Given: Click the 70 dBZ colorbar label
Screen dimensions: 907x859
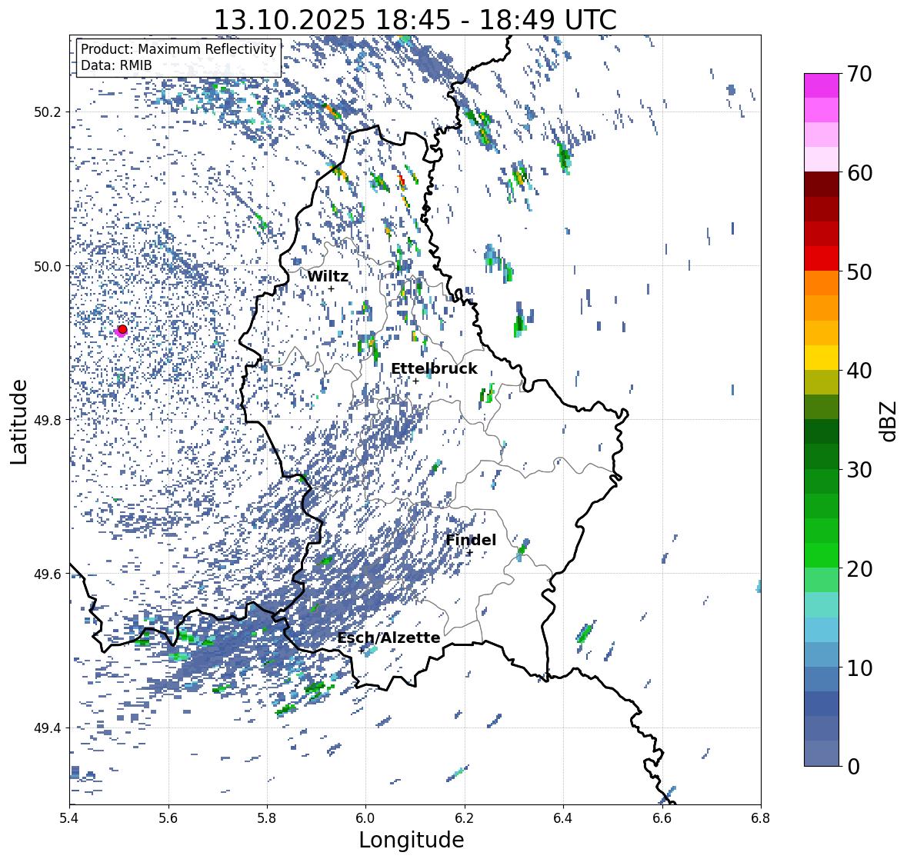Looking at the screenshot, I should tap(859, 74).
